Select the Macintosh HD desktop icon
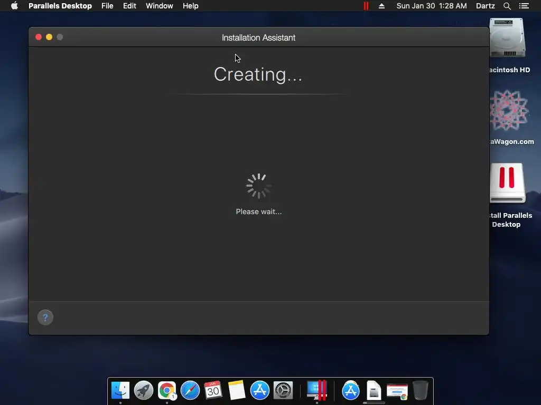Screen dimensions: 541x405 (507, 38)
